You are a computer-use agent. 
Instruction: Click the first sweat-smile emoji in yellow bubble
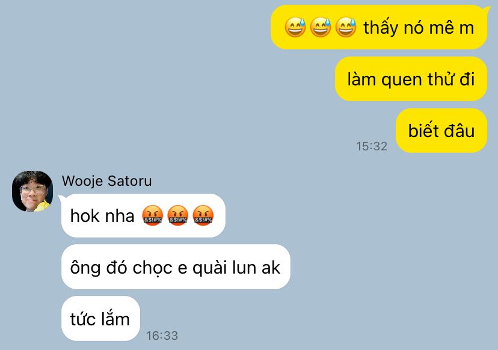[x=295, y=27]
